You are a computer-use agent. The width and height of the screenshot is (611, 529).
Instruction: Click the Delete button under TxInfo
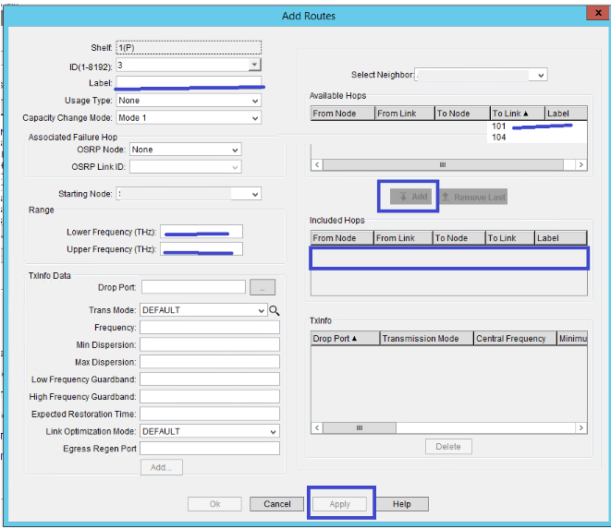(448, 447)
